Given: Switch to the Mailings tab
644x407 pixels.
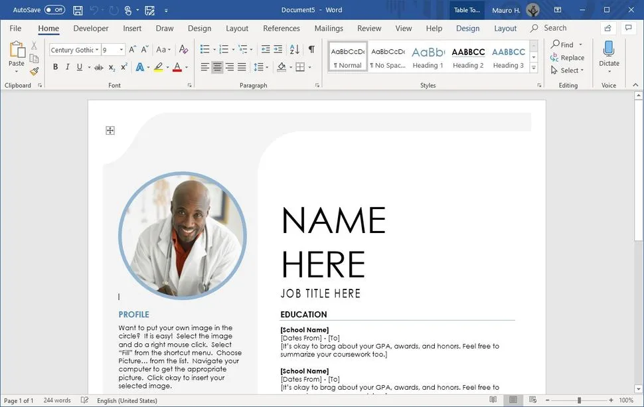Looking at the screenshot, I should (x=329, y=29).
